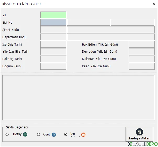Select the Kalan Yıllık İzin Günü field
The width and height of the screenshot is (158, 147).
tap(141, 66)
